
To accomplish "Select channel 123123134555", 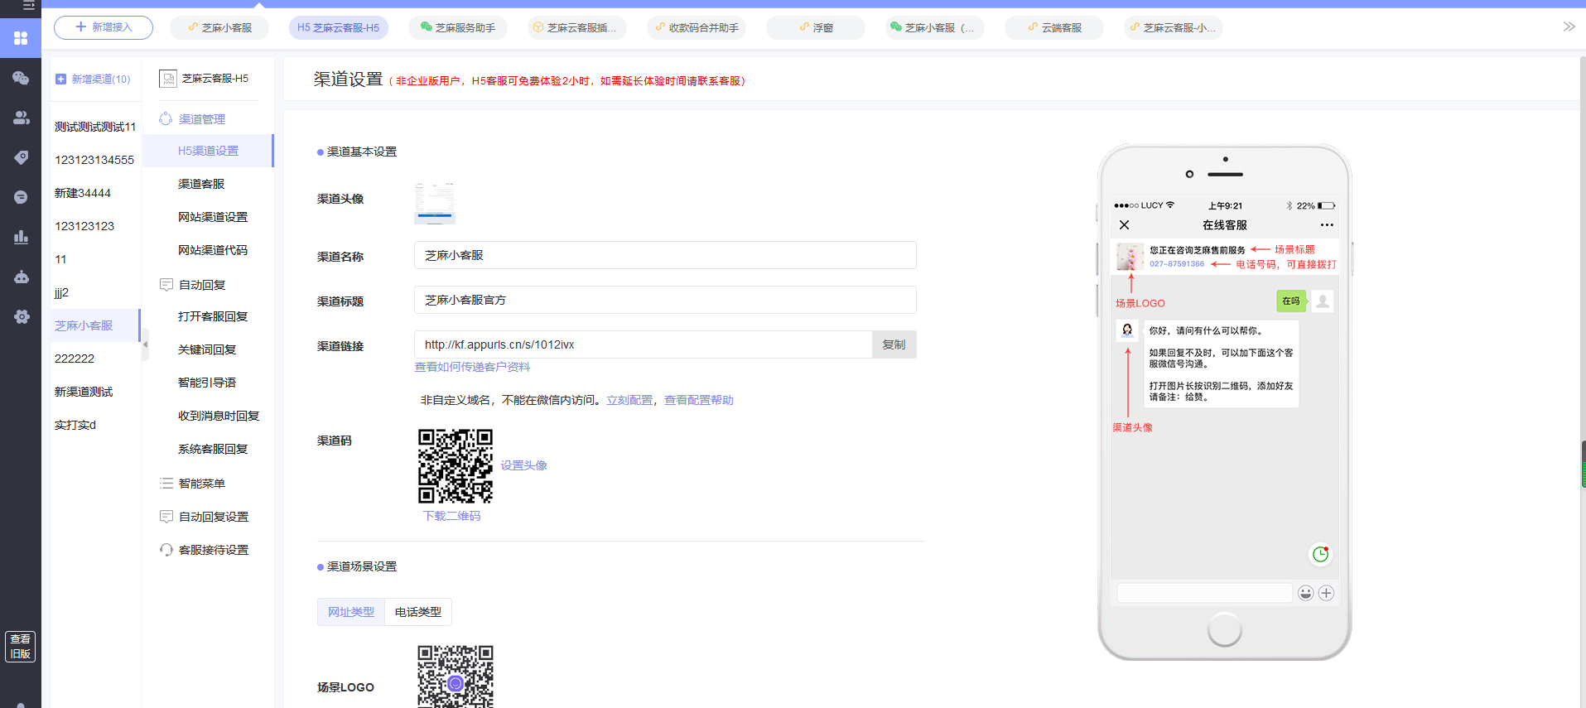I will tap(95, 160).
